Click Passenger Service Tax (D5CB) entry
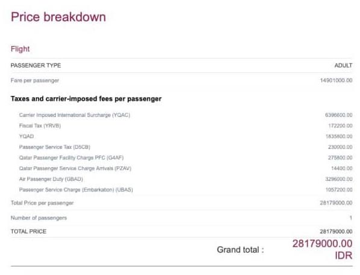360x275 pixels. [55, 147]
